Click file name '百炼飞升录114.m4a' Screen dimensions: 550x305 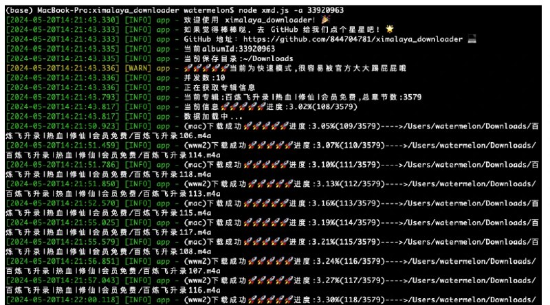(181, 155)
